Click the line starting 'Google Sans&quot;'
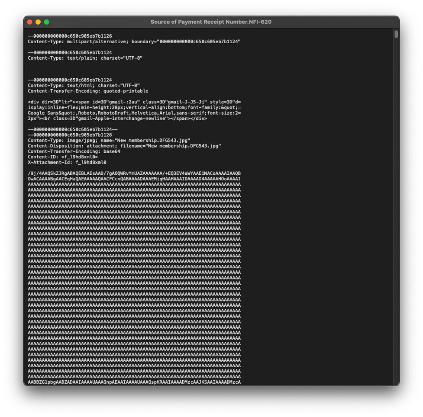423x417 pixels. [134, 113]
